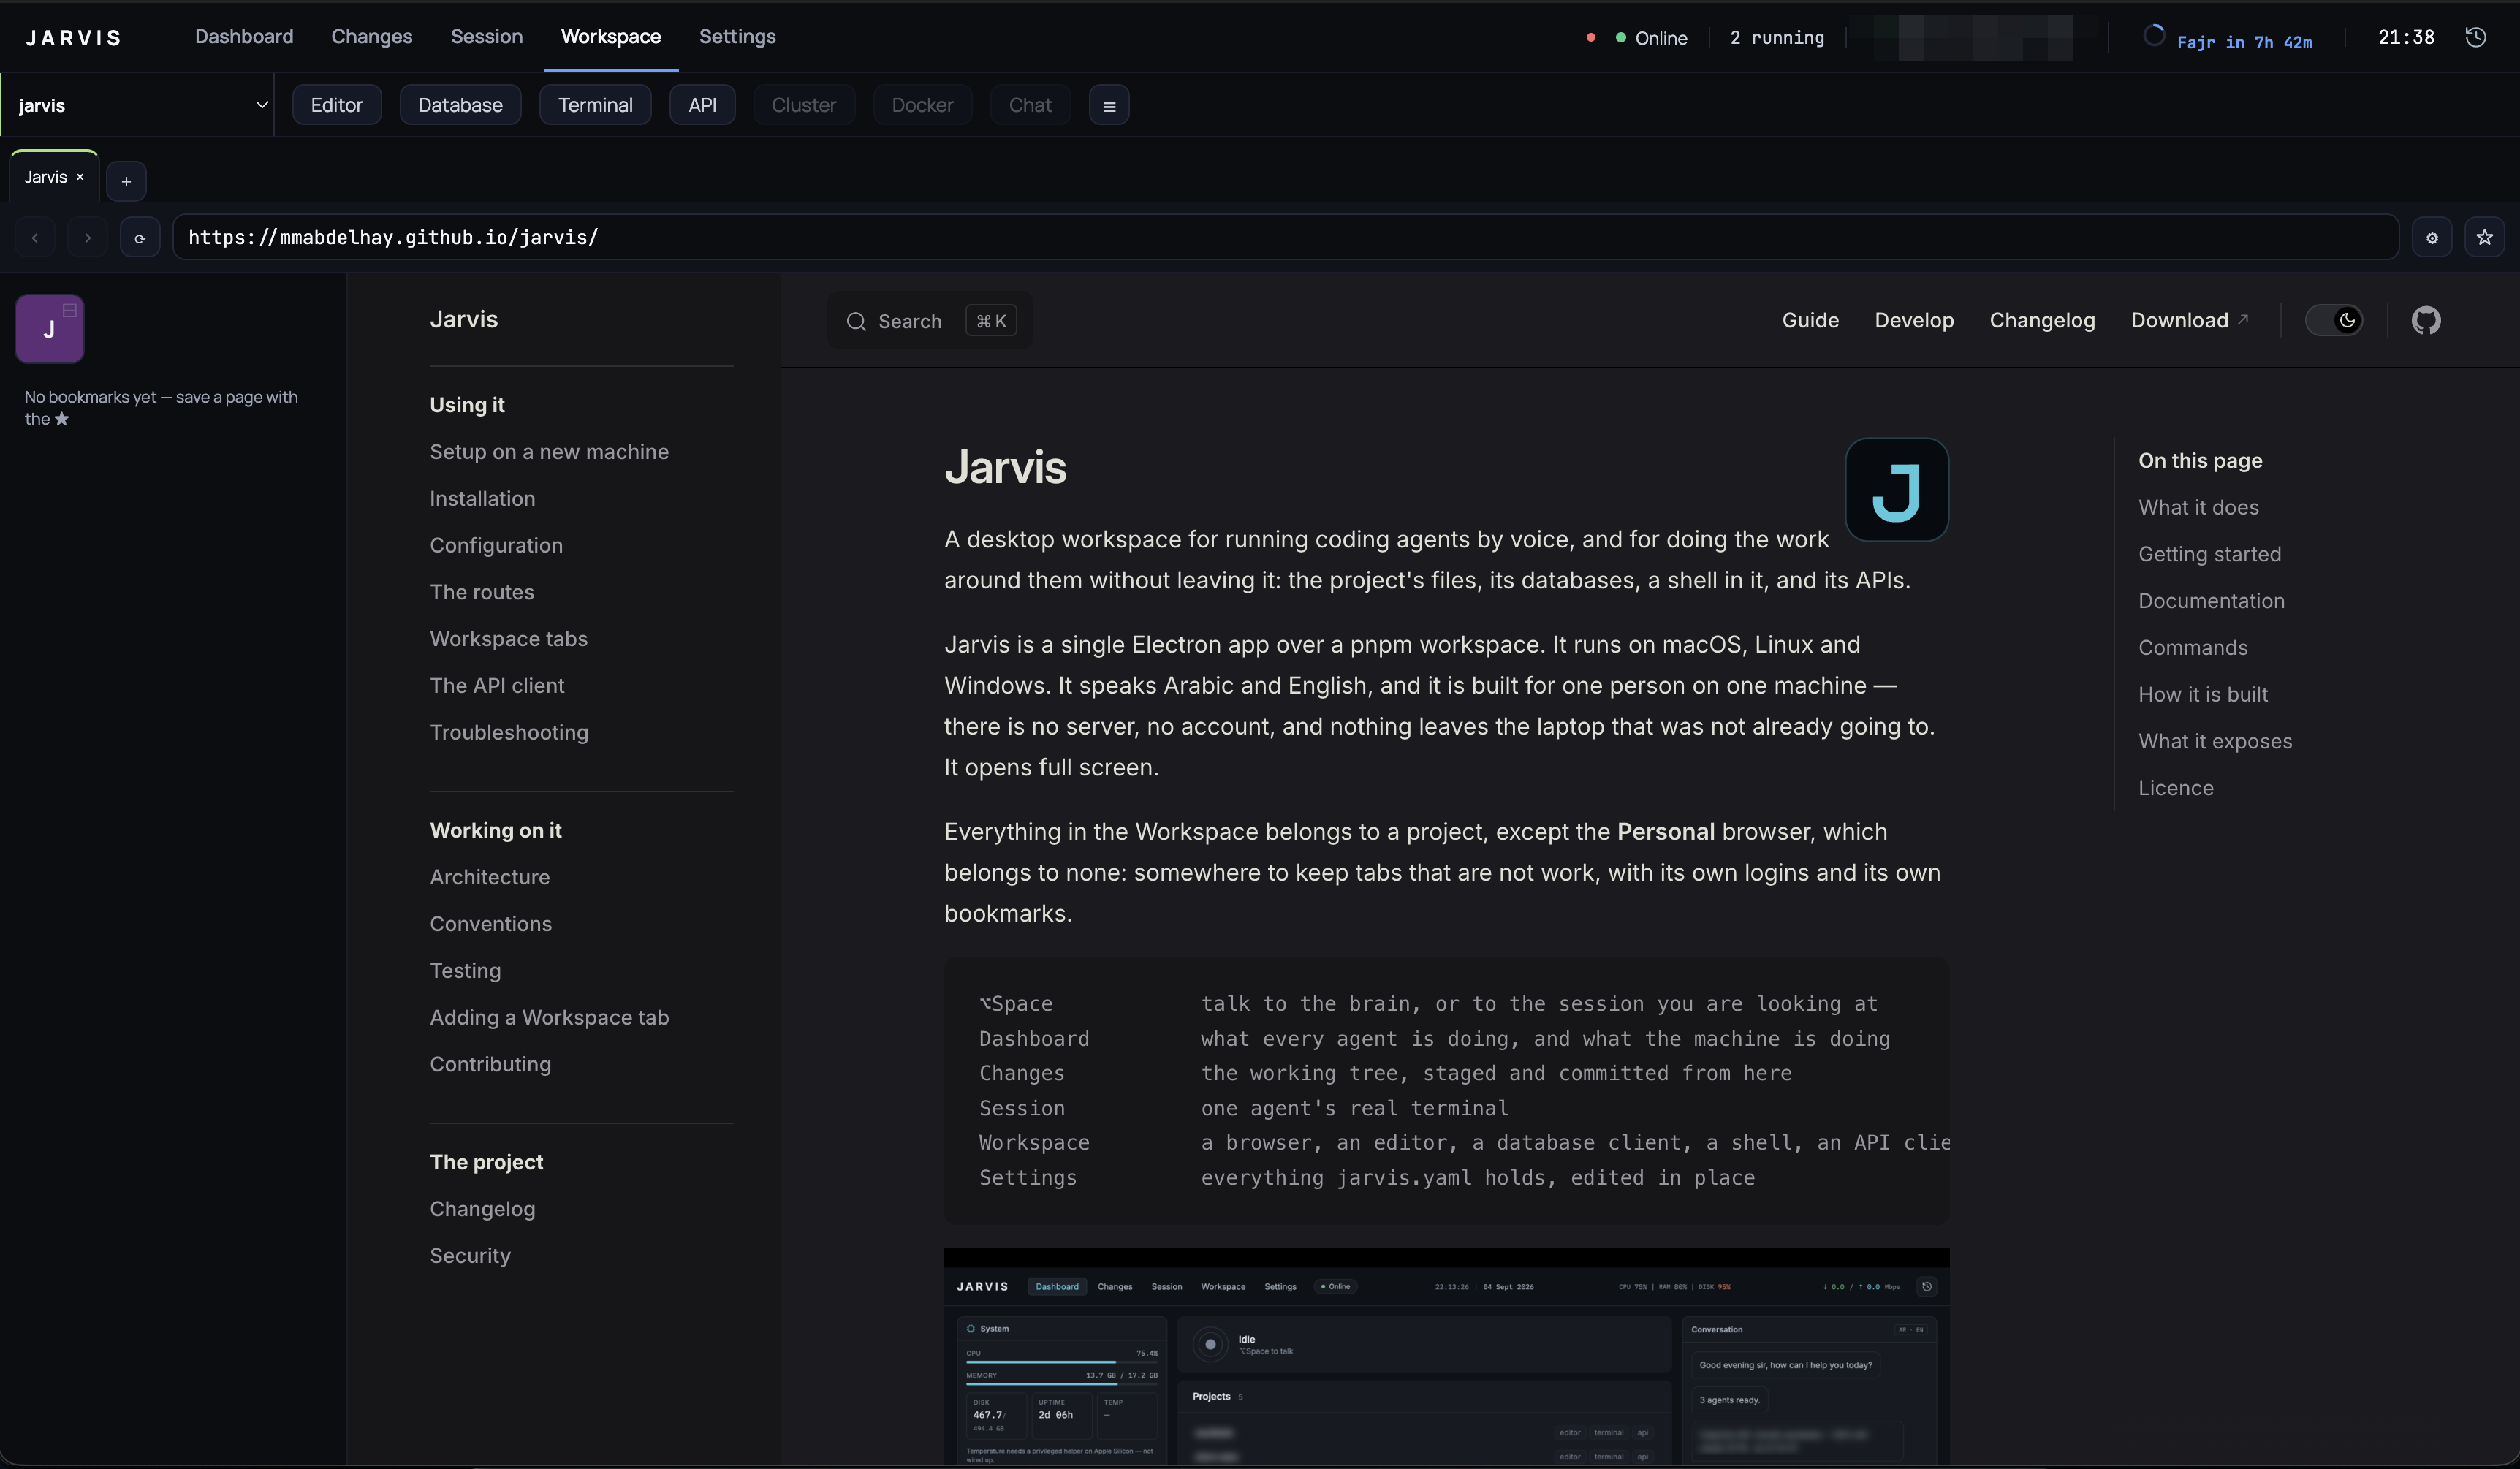Screen dimensions: 2520x1469
Task: Click the URL address bar
Action: (x=1285, y=237)
